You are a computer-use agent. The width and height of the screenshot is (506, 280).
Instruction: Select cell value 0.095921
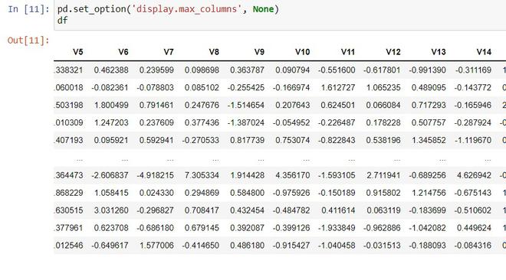click(111, 140)
